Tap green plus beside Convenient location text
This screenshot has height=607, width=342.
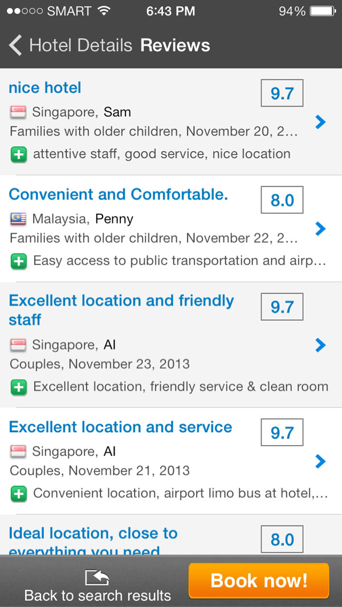(x=18, y=494)
